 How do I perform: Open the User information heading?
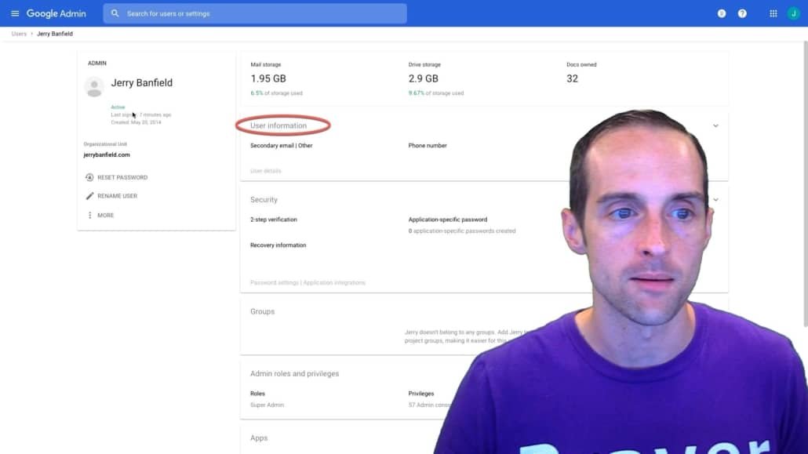click(278, 125)
